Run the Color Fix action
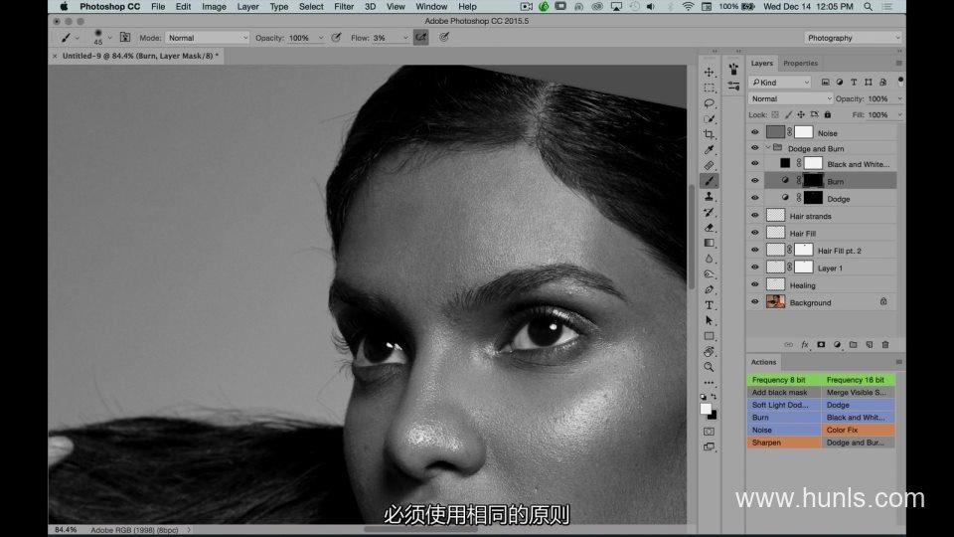Image resolution: width=954 pixels, height=537 pixels. pos(858,430)
